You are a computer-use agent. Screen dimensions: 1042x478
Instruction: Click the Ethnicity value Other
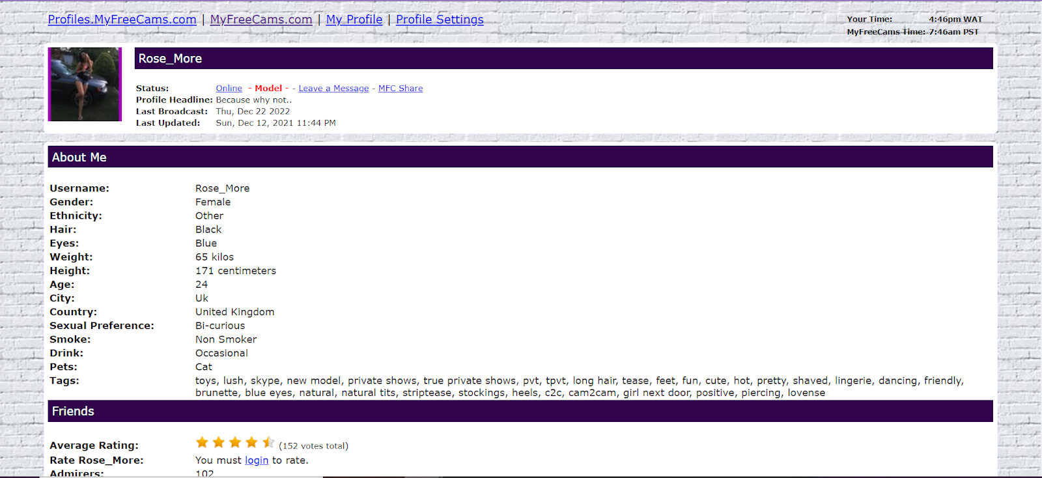pyautogui.click(x=209, y=216)
